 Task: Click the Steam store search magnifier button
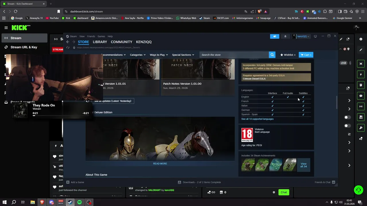click(x=272, y=55)
